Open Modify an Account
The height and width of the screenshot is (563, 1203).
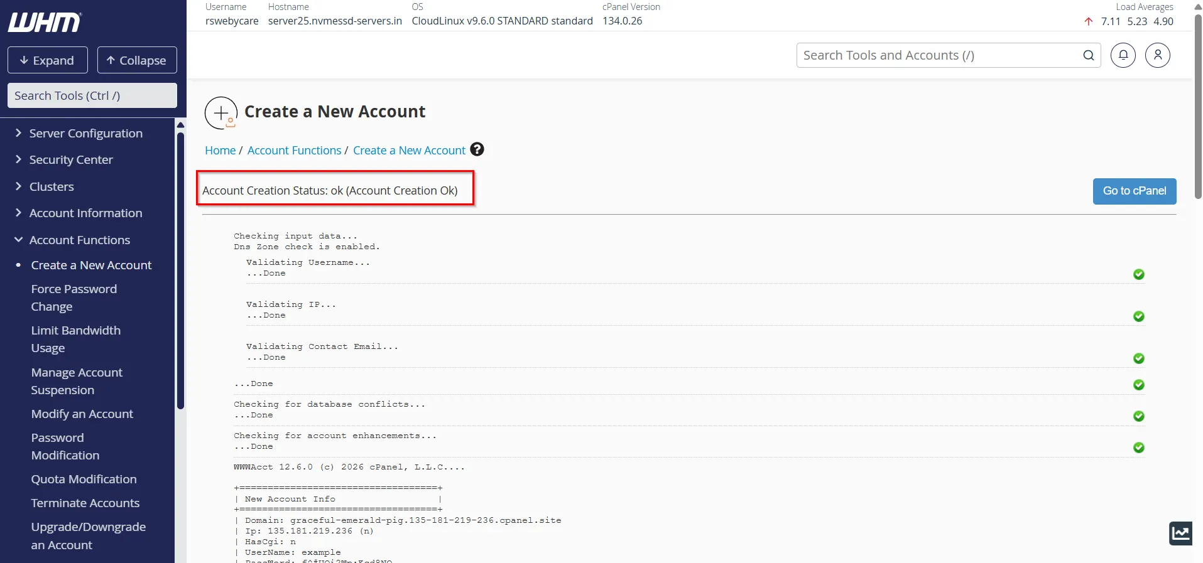tap(82, 414)
